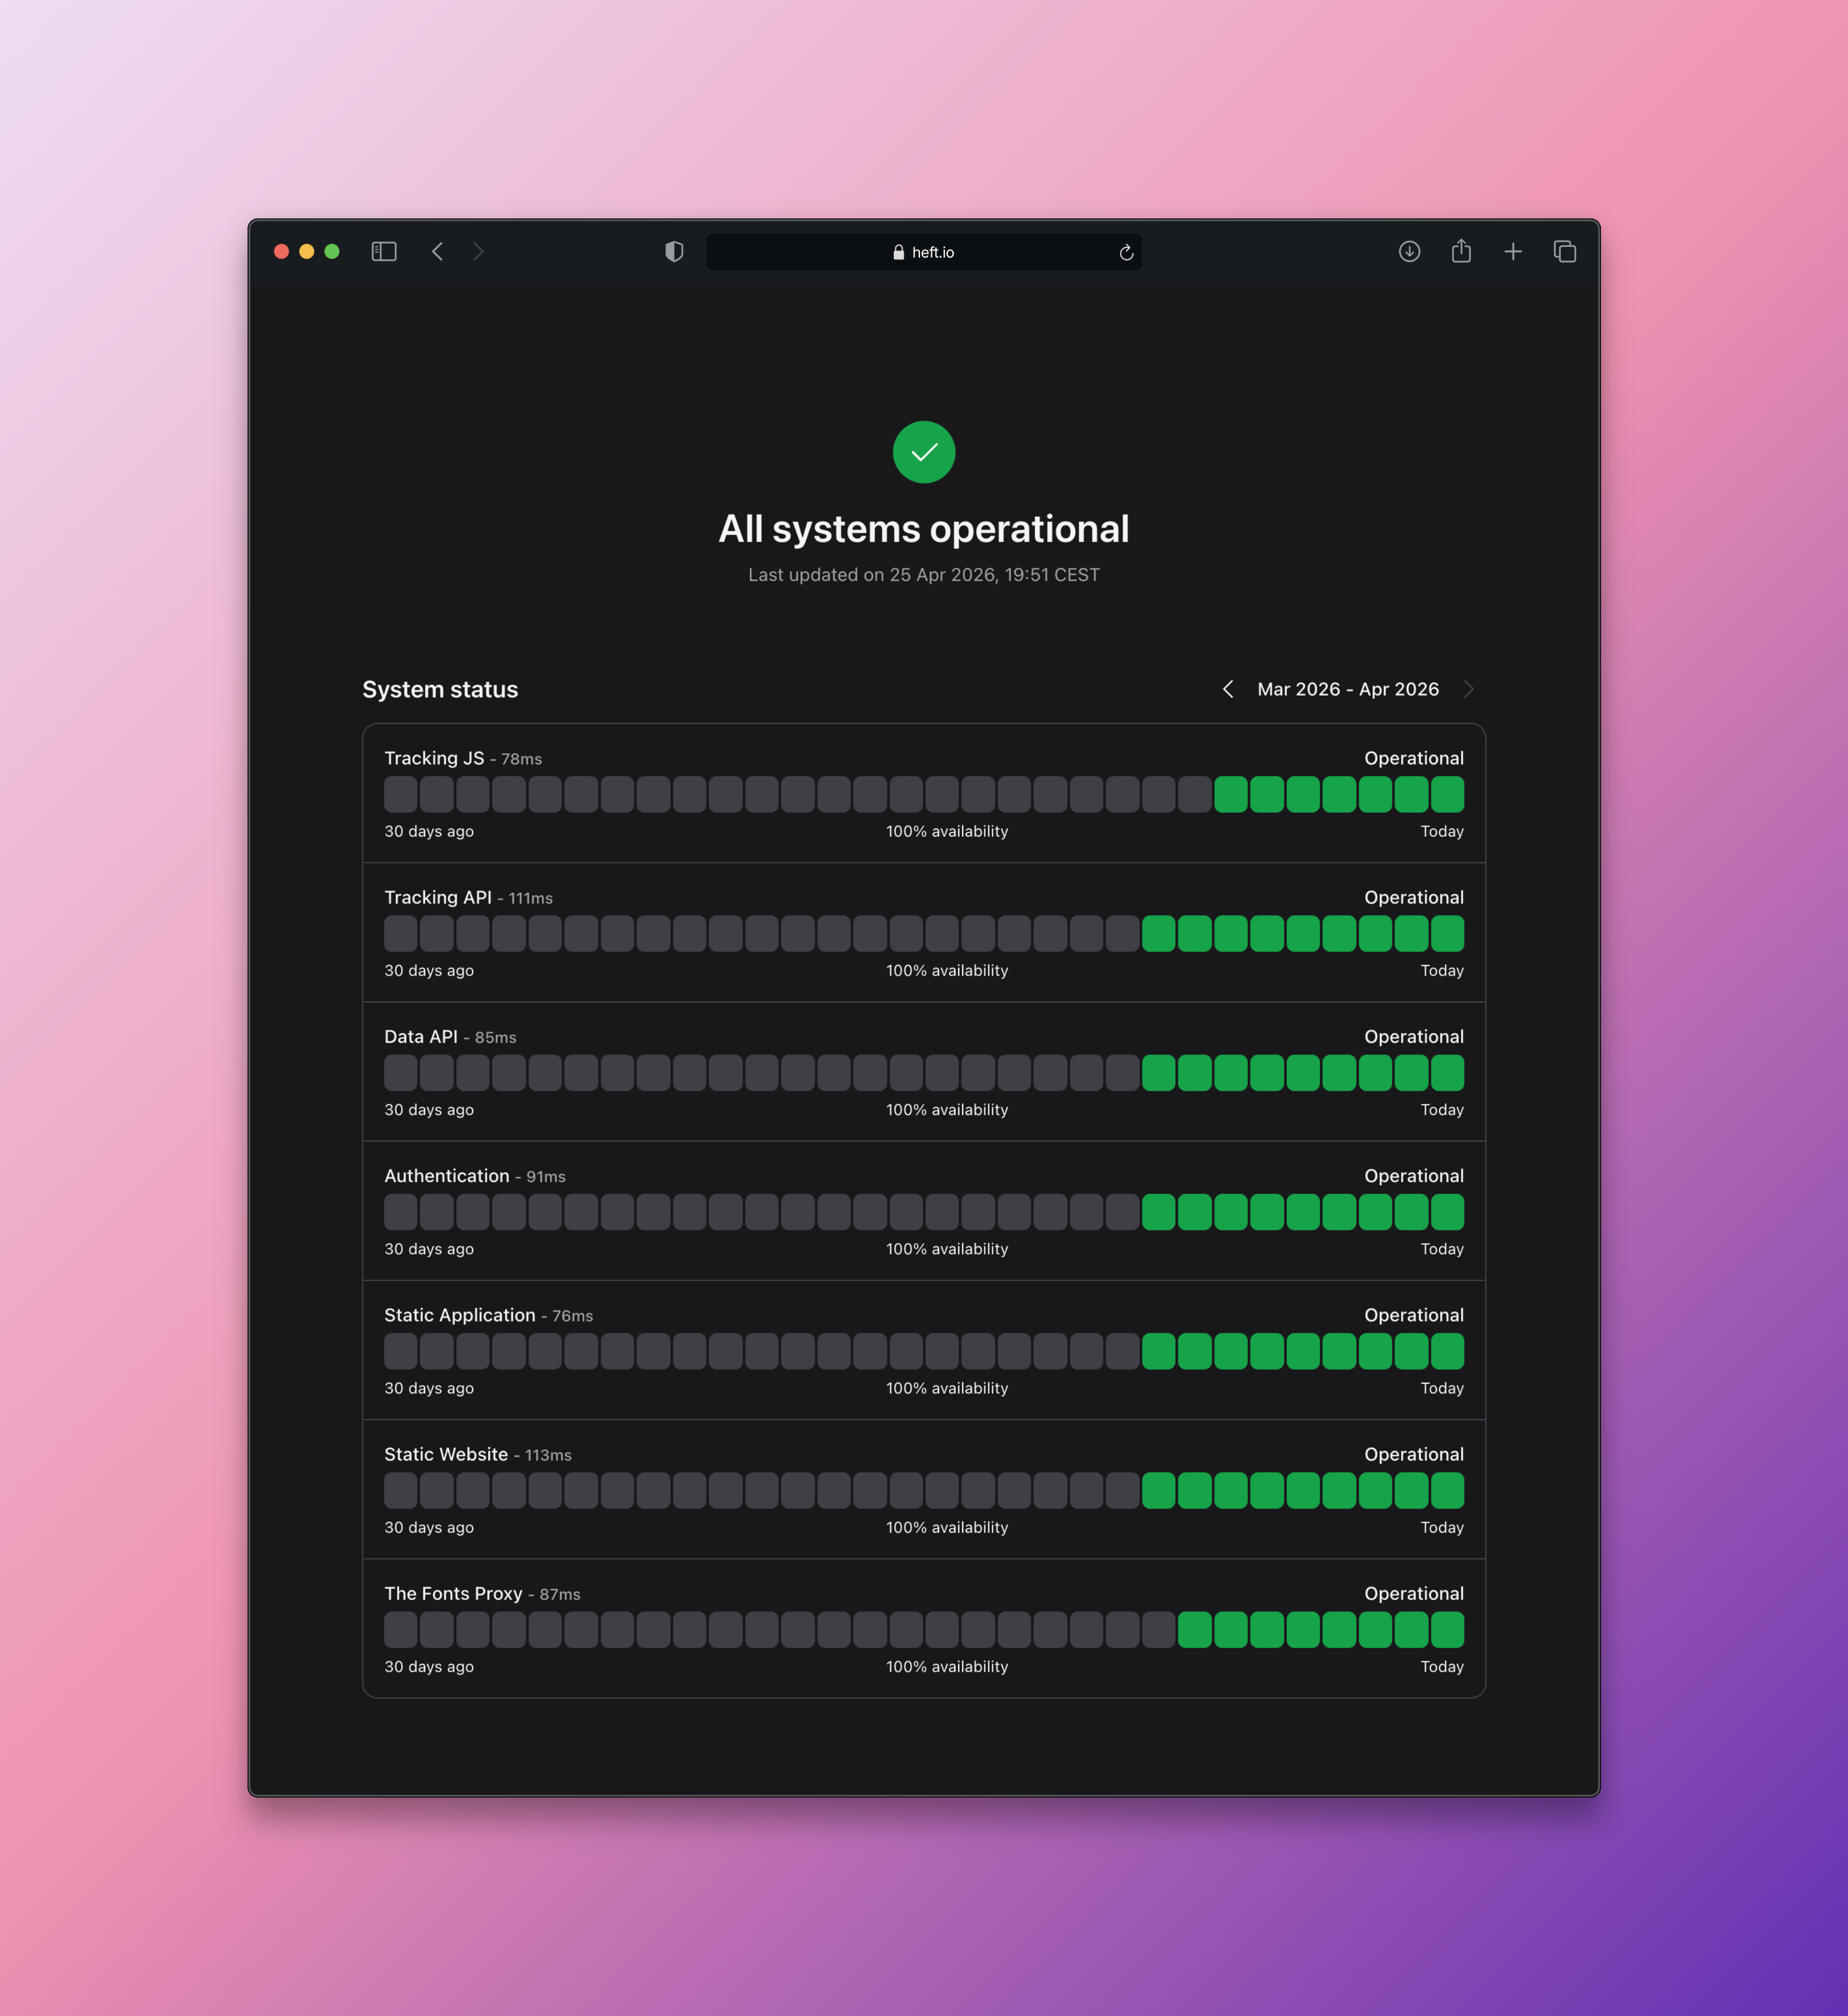
Task: Click the Operational status of Authentication
Action: pyautogui.click(x=1414, y=1176)
